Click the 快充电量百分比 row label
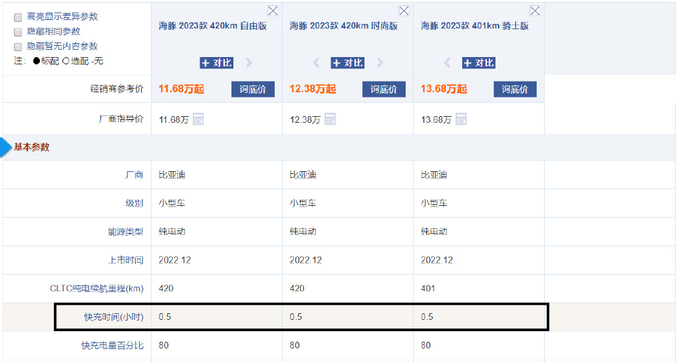Image resolution: width=681 pixels, height=363 pixels. pos(112,346)
